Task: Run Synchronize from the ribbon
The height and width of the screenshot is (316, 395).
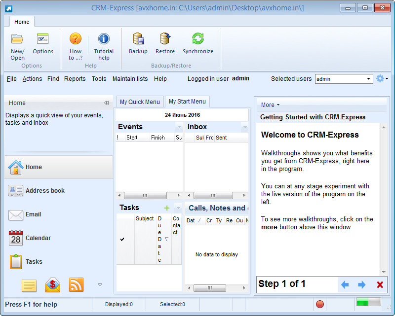Action: tap(198, 39)
